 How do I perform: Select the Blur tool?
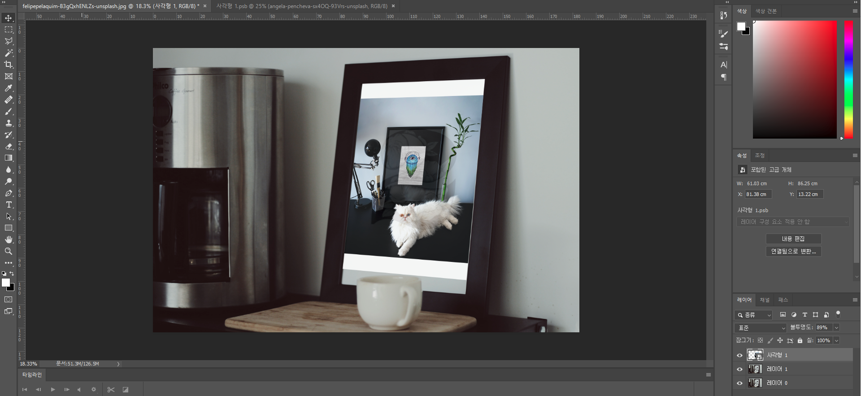coord(9,170)
